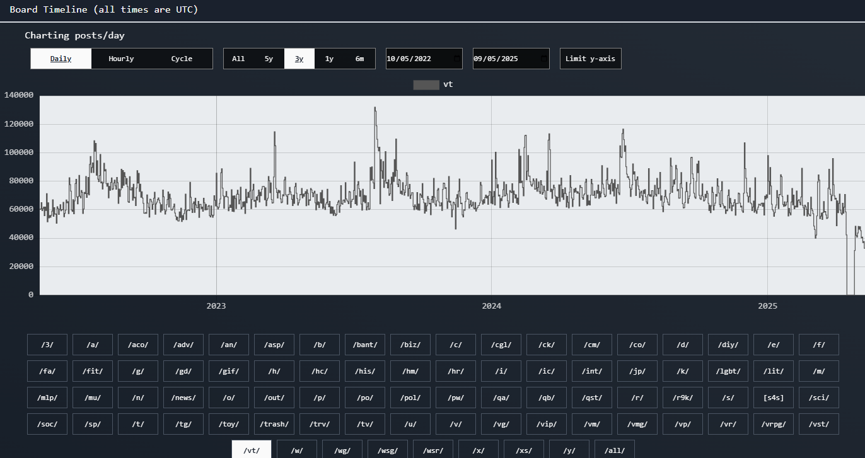The width and height of the screenshot is (865, 458).
Task: Select the Daily chart view
Action: pos(61,59)
